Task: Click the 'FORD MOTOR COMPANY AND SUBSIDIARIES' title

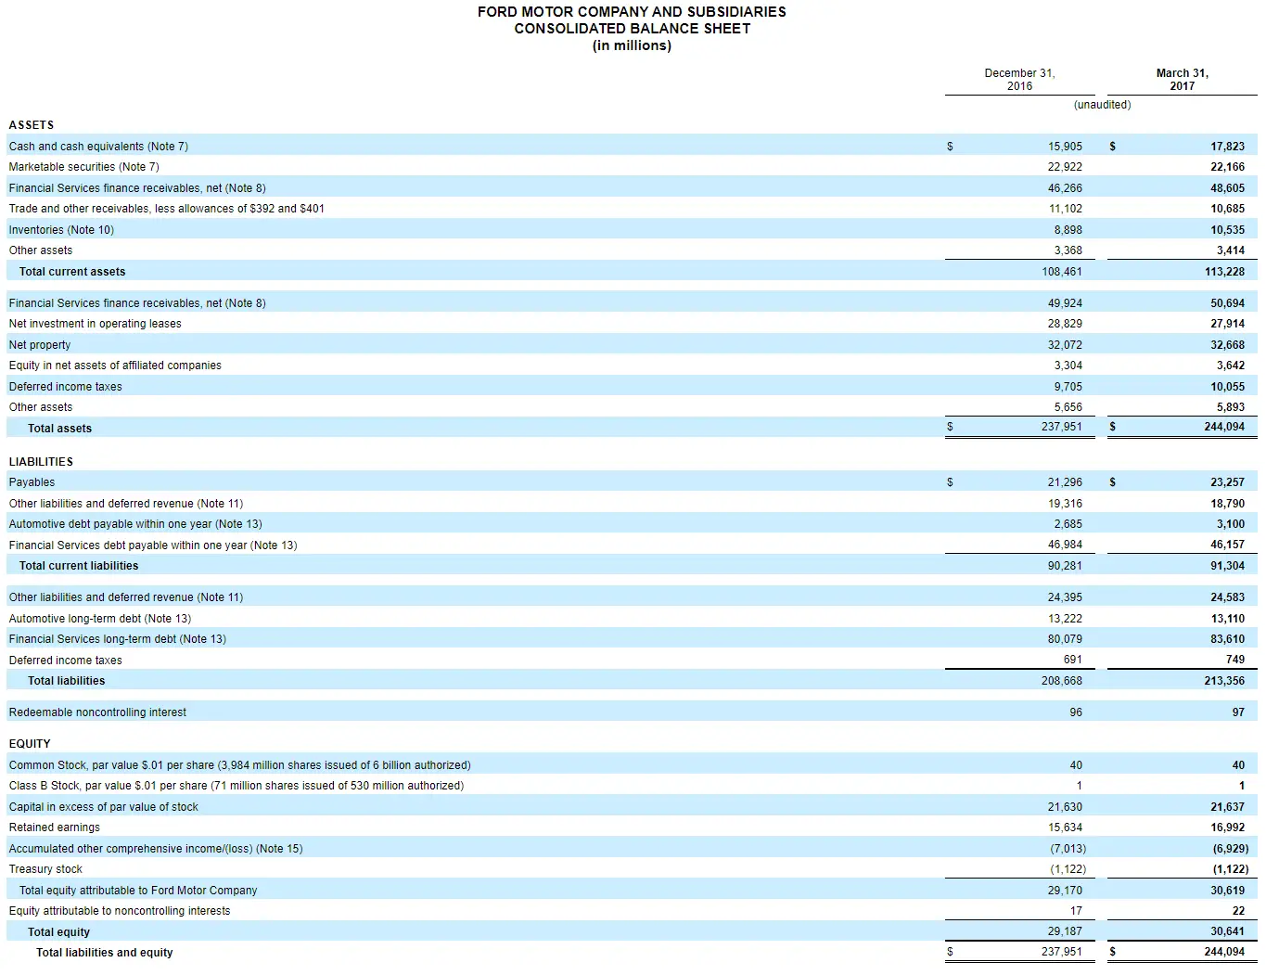Action: (x=632, y=12)
